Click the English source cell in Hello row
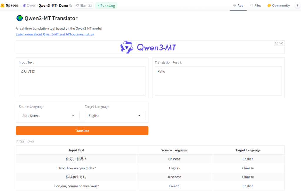301x195 pixels. click(x=174, y=168)
